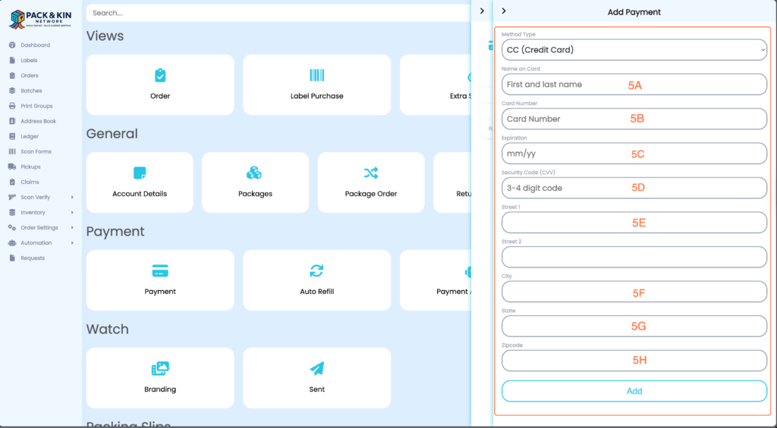The height and width of the screenshot is (428, 777).
Task: Open the Method Type dropdown
Action: click(634, 49)
